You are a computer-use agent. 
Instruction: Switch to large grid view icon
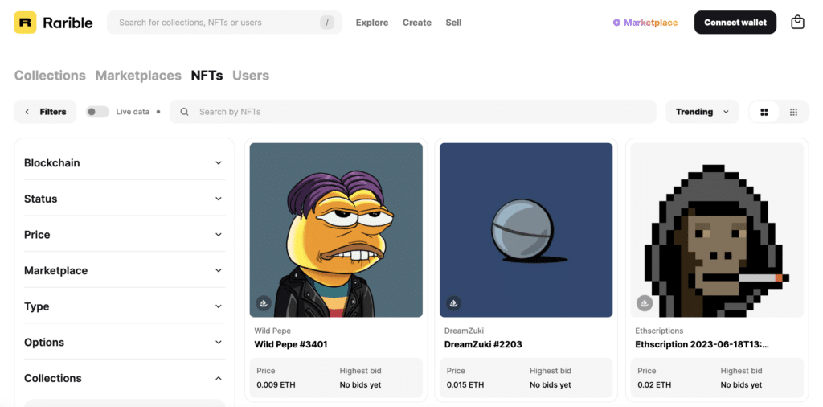pos(764,112)
